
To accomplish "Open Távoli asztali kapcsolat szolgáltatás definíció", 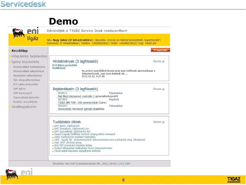I will 77,151.
